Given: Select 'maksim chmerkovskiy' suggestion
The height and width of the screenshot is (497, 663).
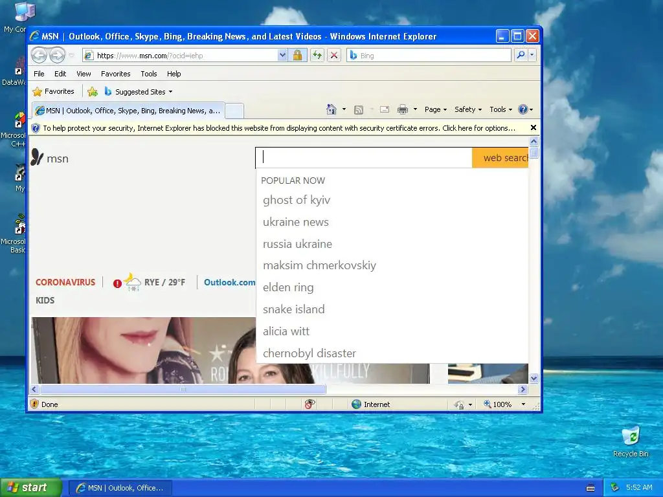Looking at the screenshot, I should 319,265.
